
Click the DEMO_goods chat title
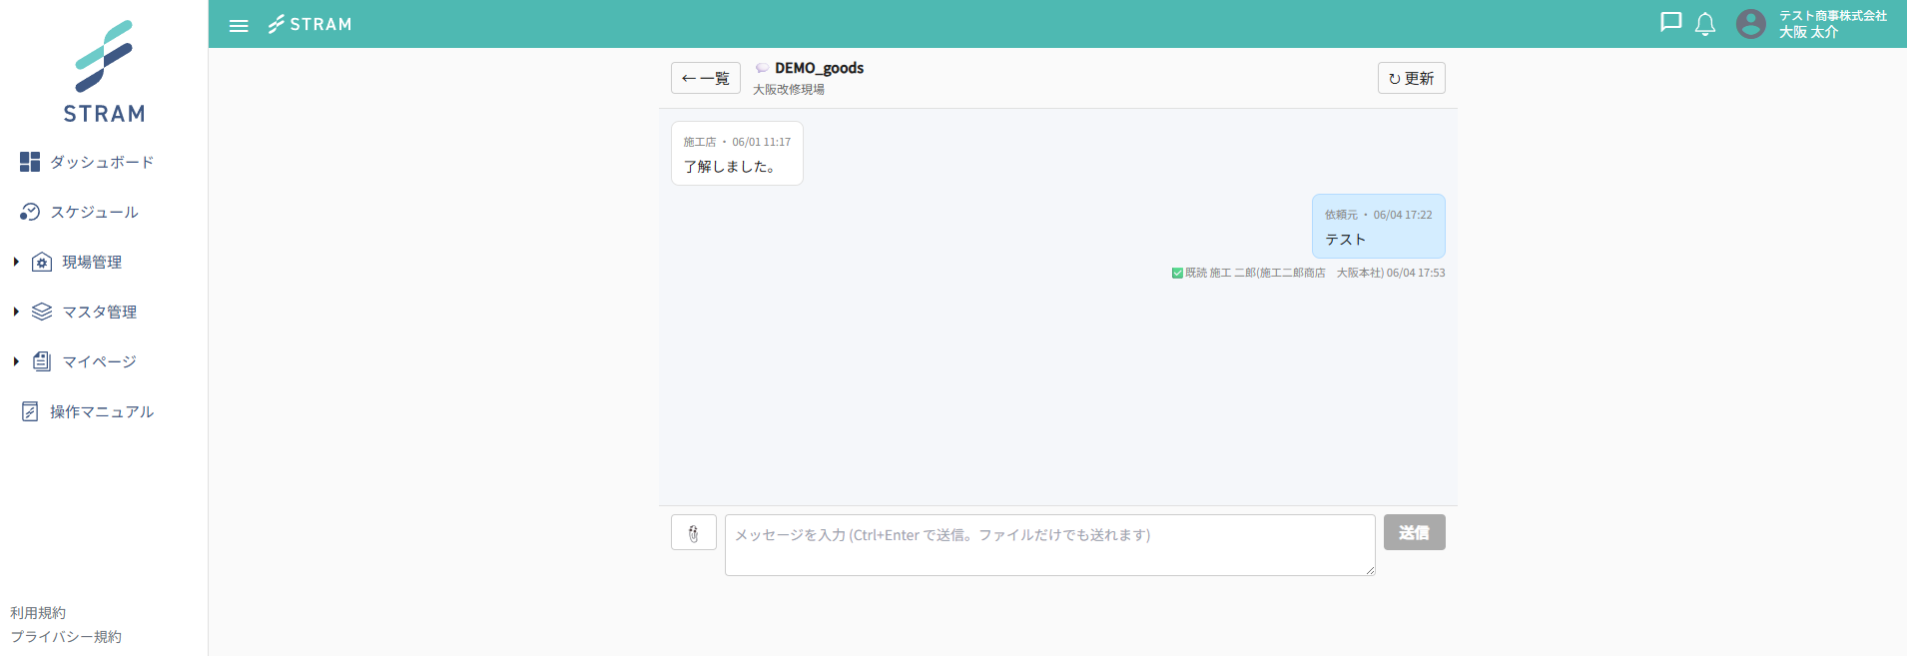pyautogui.click(x=820, y=68)
